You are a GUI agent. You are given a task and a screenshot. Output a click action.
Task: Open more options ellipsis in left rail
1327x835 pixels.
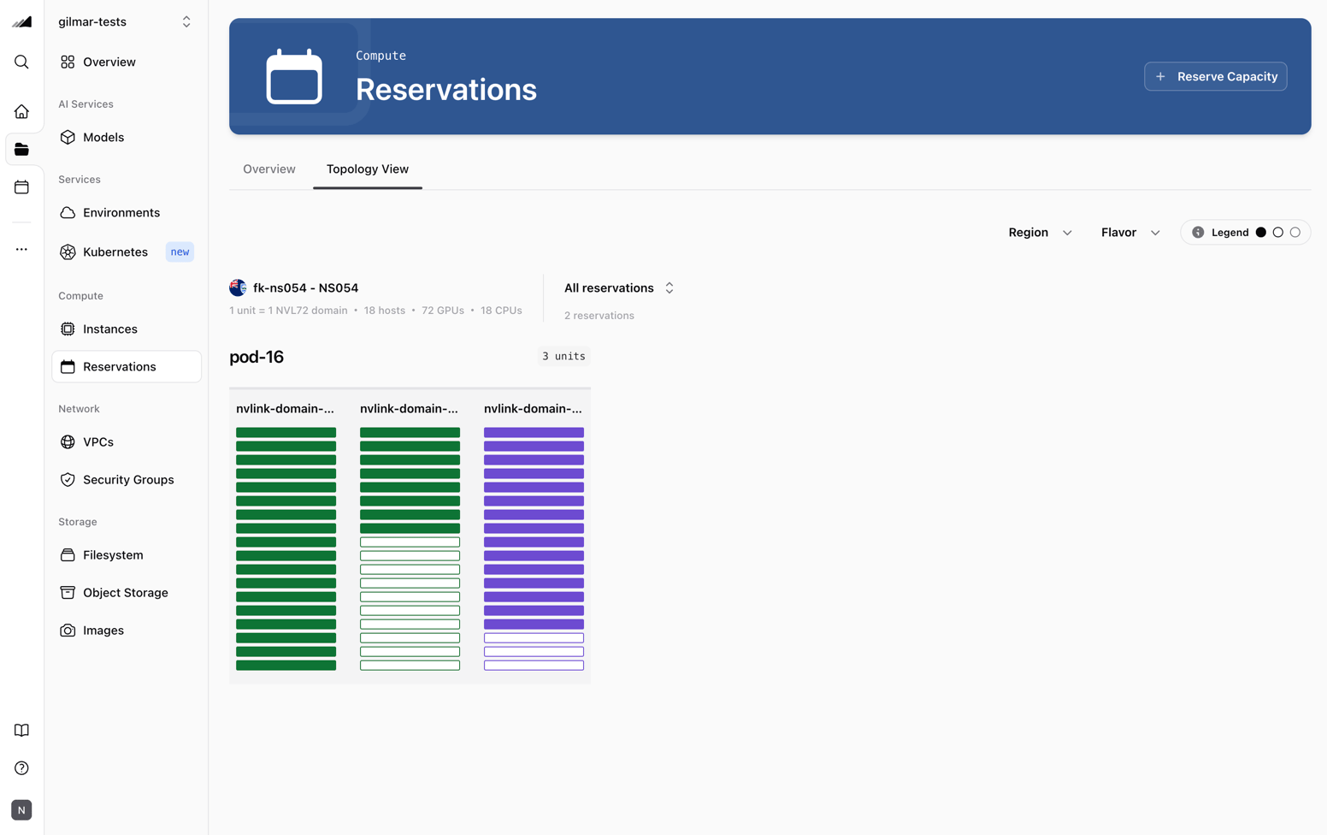21,249
